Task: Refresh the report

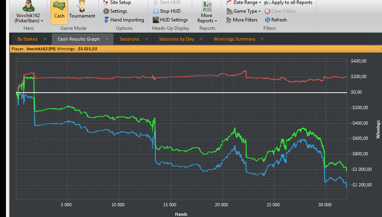Action: [x=276, y=20]
